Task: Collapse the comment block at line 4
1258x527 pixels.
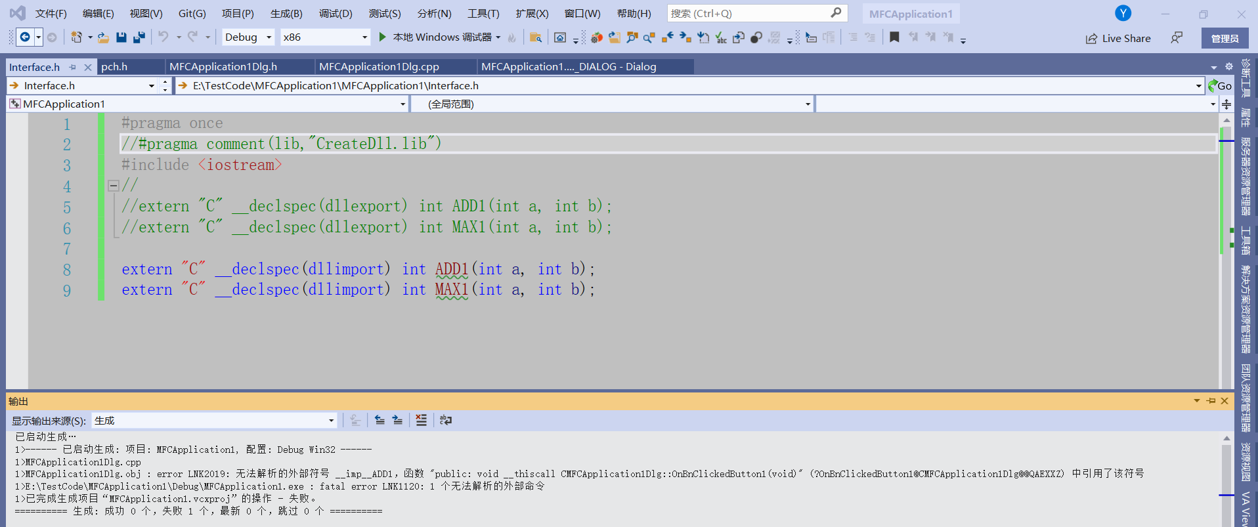Action: click(x=114, y=186)
